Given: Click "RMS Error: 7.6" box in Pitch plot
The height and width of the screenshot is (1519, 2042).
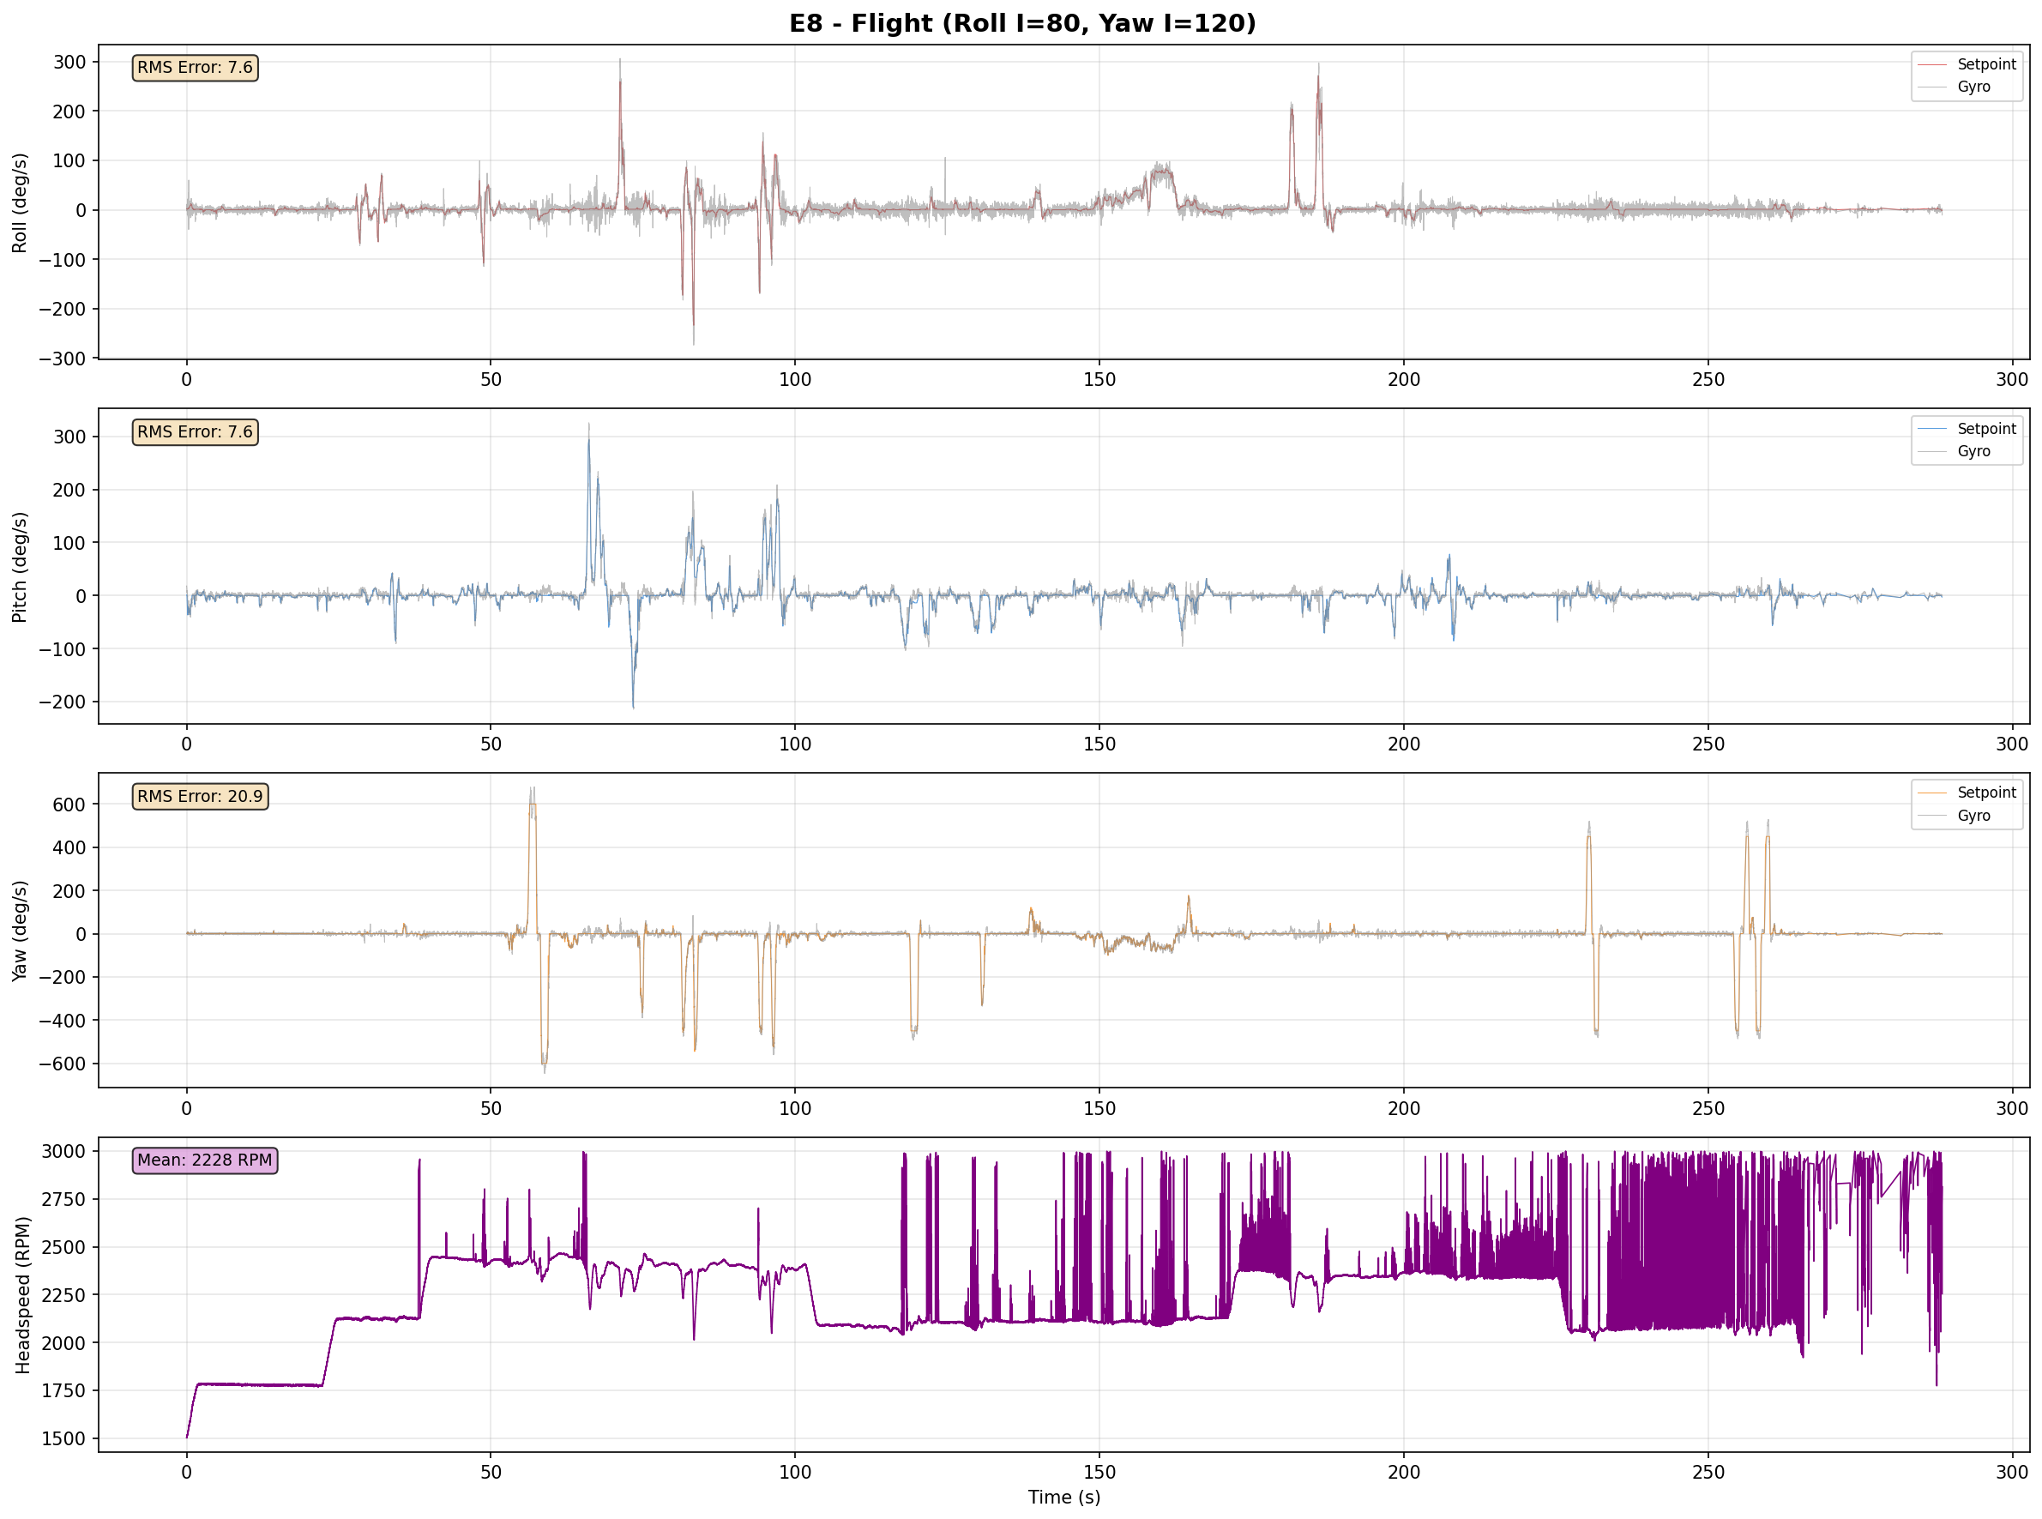Looking at the screenshot, I should click(195, 432).
